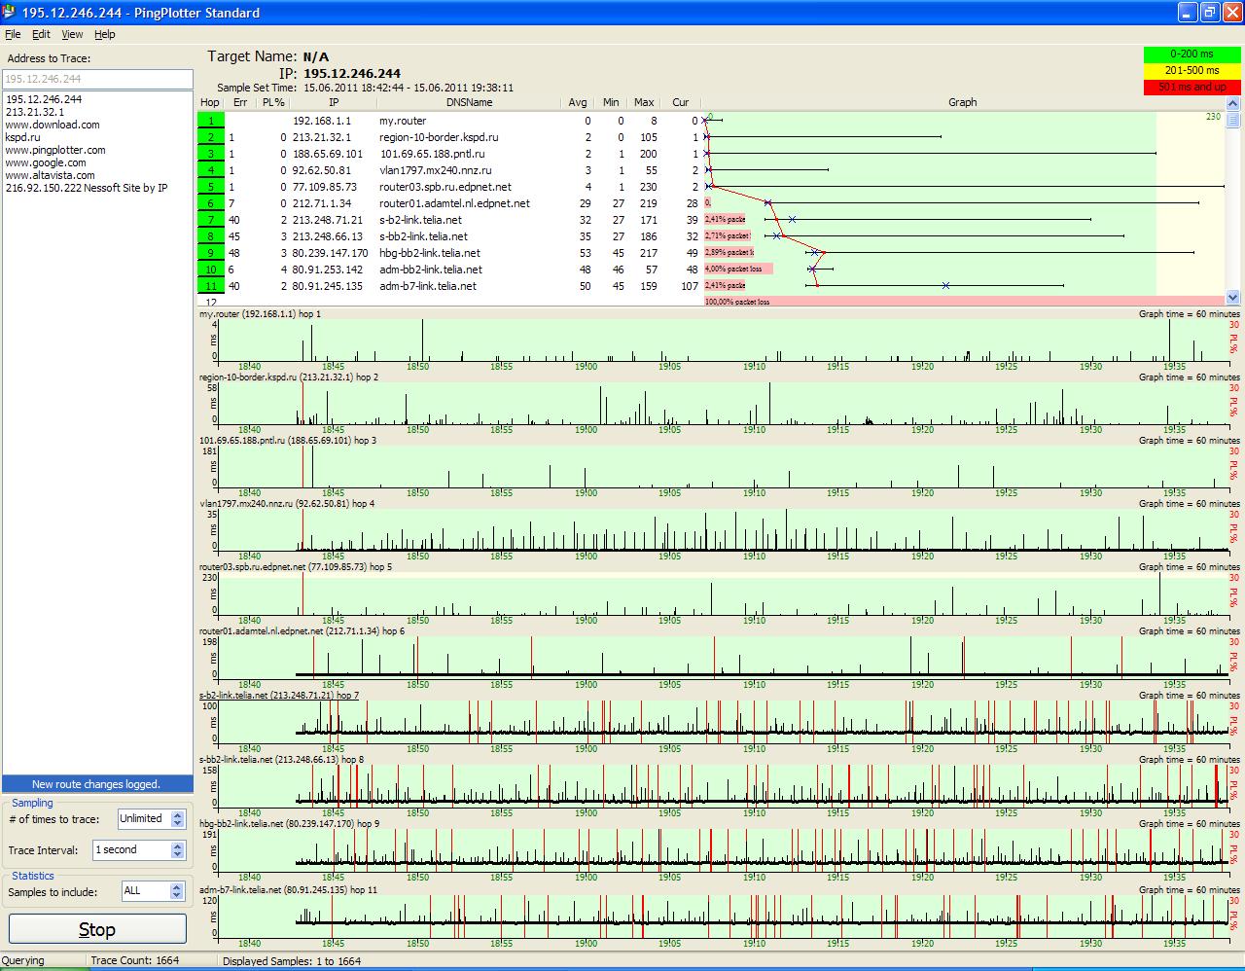Open the Trace Interval dropdown

pyautogui.click(x=177, y=850)
